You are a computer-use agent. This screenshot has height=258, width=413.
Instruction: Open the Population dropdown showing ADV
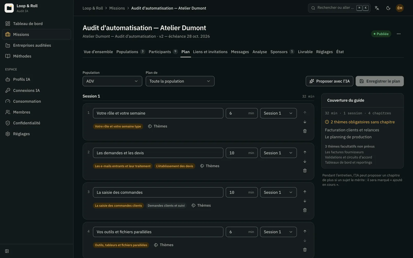click(x=112, y=81)
